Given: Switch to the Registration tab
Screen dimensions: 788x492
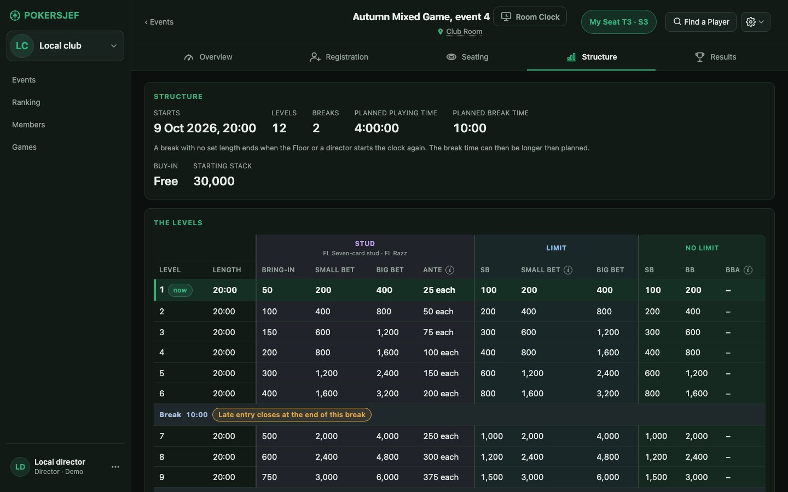Looking at the screenshot, I should click(339, 57).
